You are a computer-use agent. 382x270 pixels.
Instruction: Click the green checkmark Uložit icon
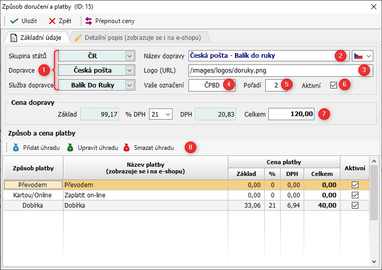coord(14,21)
